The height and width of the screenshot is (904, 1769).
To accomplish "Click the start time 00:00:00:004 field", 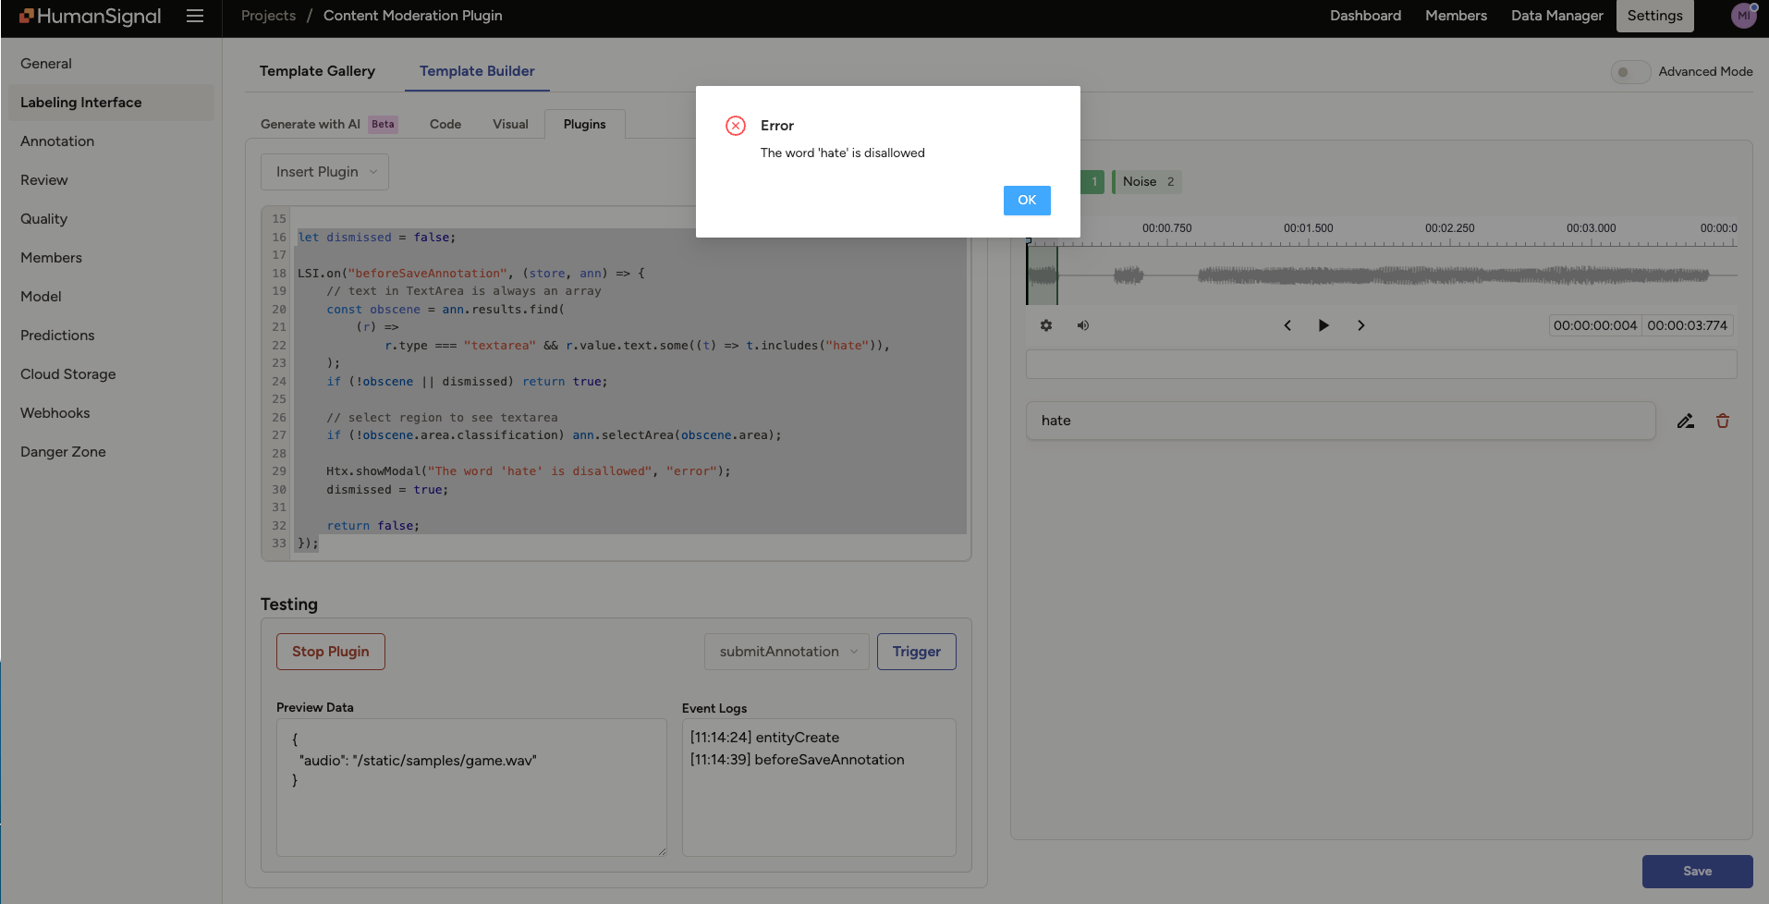I will [1594, 325].
